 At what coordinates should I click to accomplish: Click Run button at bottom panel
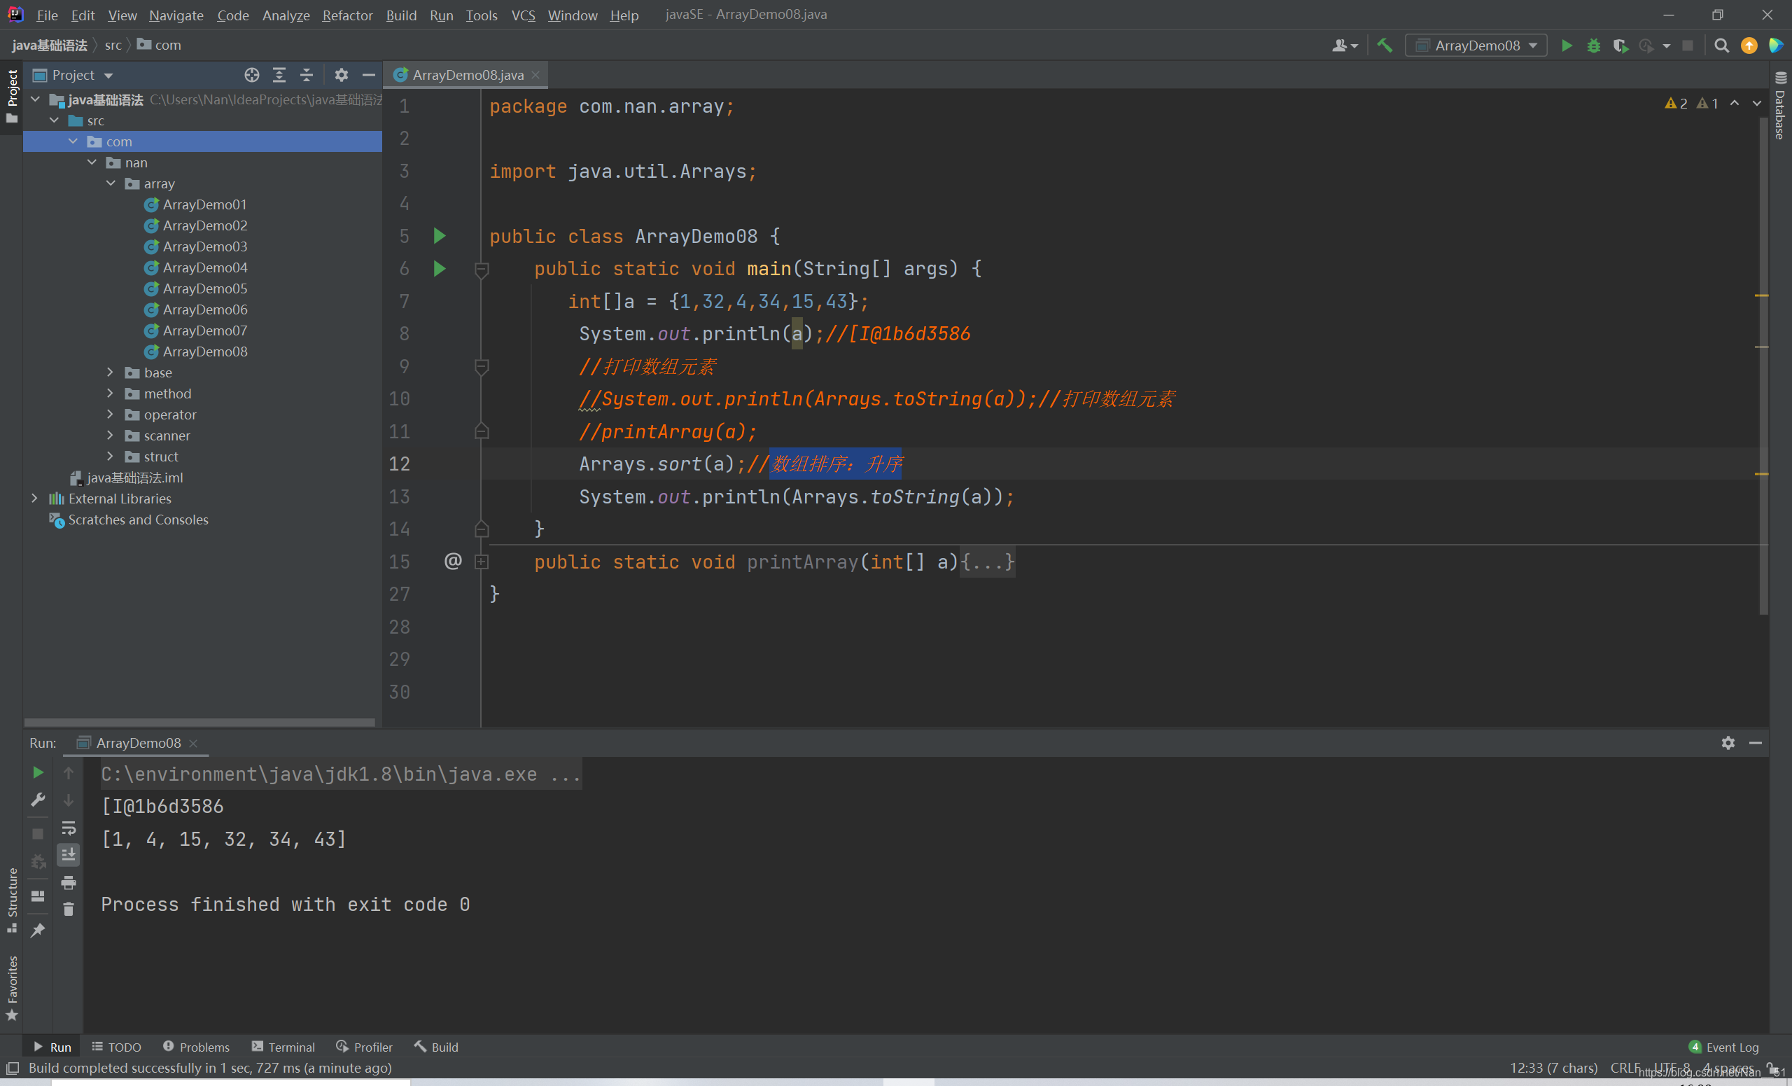(x=50, y=1046)
